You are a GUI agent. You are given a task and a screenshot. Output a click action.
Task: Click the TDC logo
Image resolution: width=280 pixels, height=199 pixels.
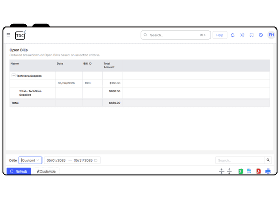(20, 35)
